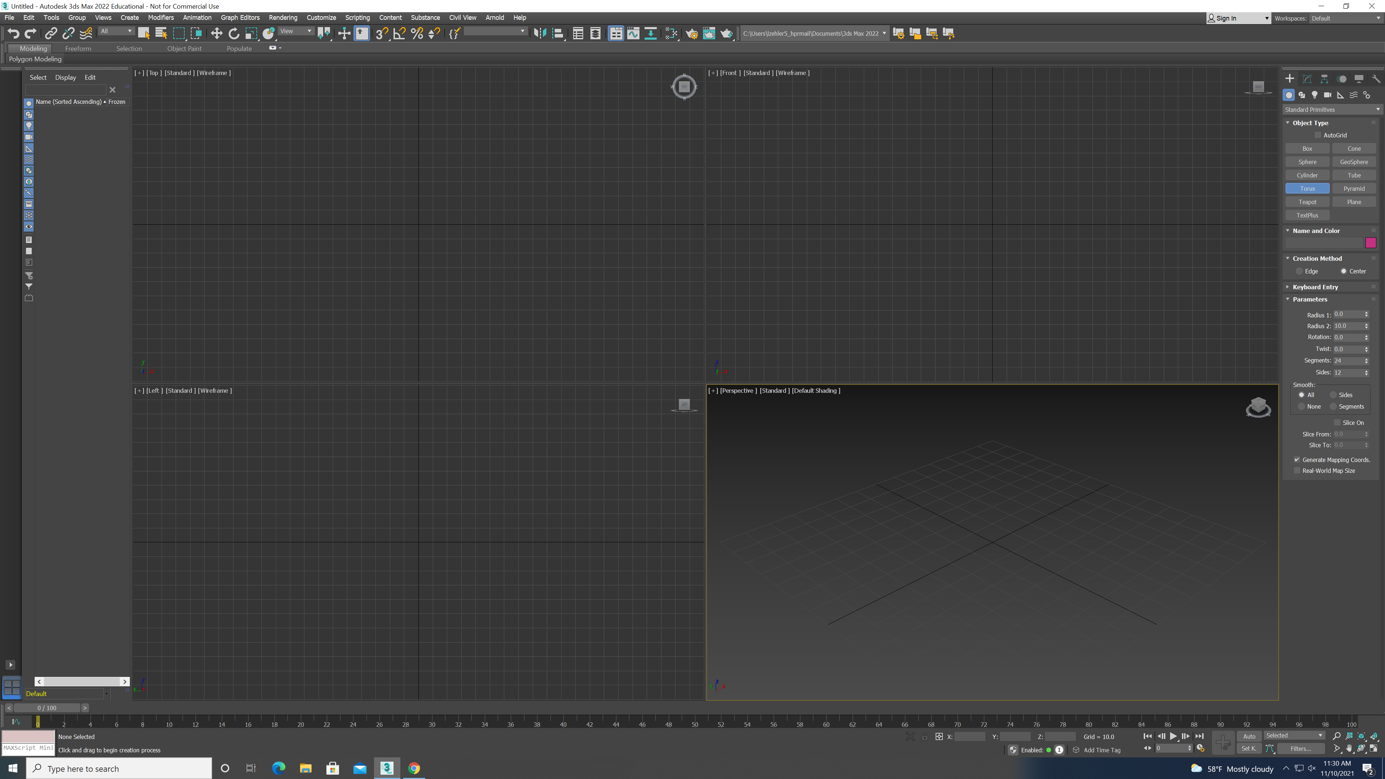Activate the Select and Move tool
The width and height of the screenshot is (1385, 779).
216,33
